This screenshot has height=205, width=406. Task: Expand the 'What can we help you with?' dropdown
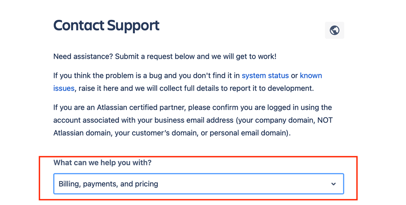(199, 184)
